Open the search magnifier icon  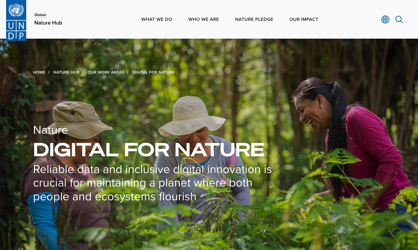[399, 19]
